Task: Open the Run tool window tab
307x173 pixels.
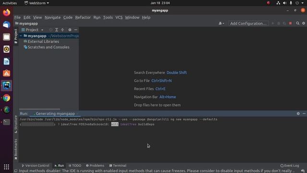Action: click(59, 165)
